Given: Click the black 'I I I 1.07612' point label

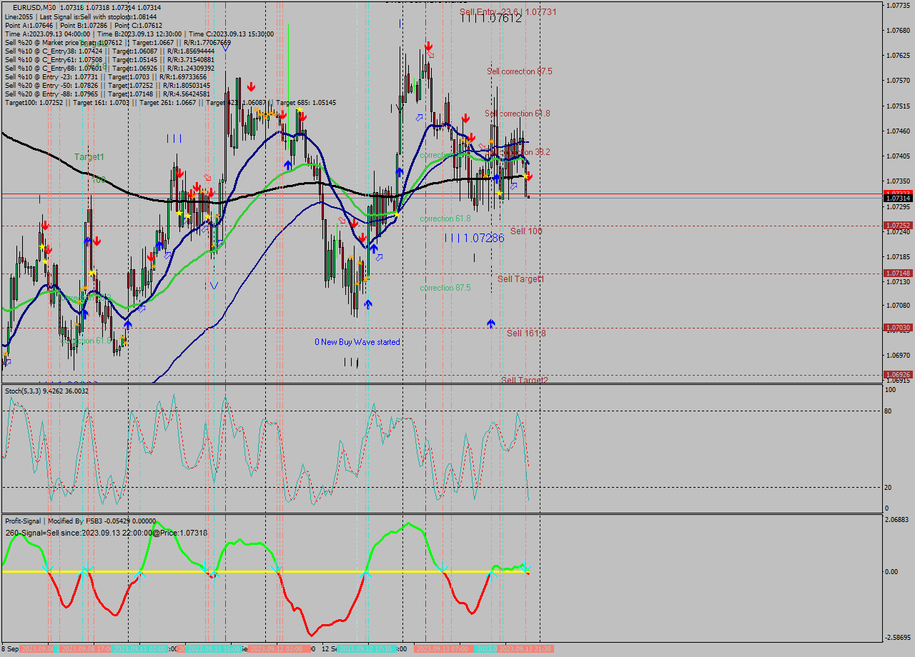Looking at the screenshot, I should [491, 19].
